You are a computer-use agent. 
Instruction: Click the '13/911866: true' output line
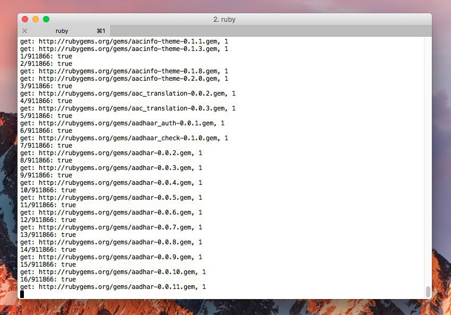[x=48, y=235]
